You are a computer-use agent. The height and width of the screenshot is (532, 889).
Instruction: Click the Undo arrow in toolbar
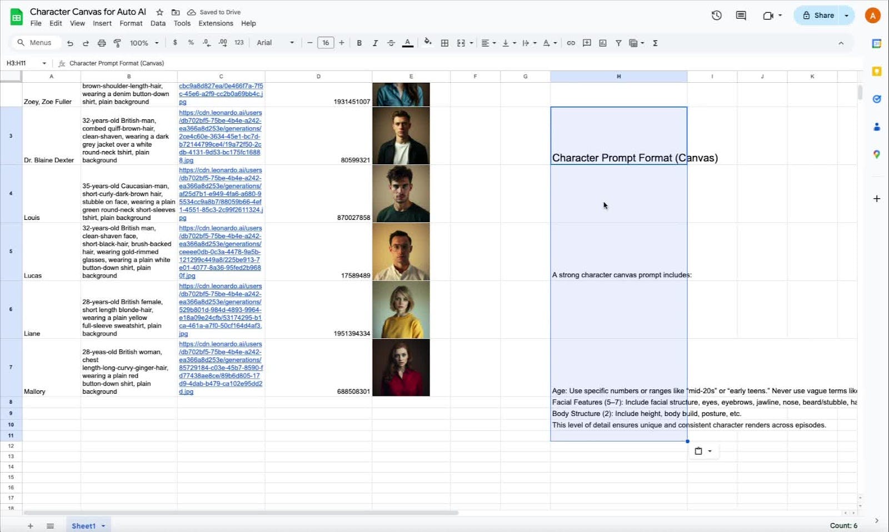coord(70,43)
